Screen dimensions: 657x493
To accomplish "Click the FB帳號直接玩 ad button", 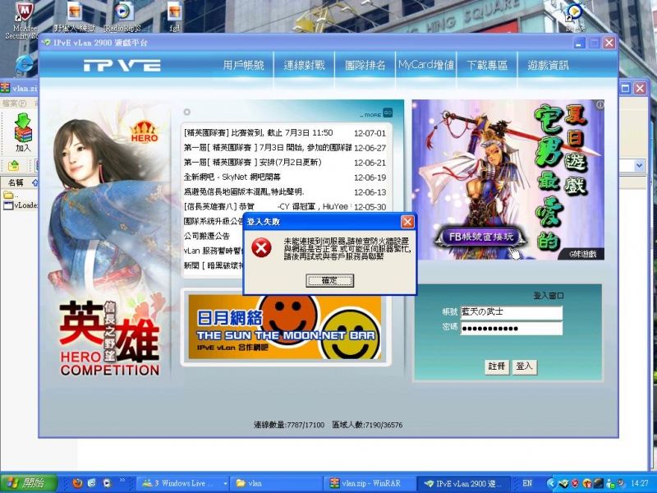I will point(481,237).
